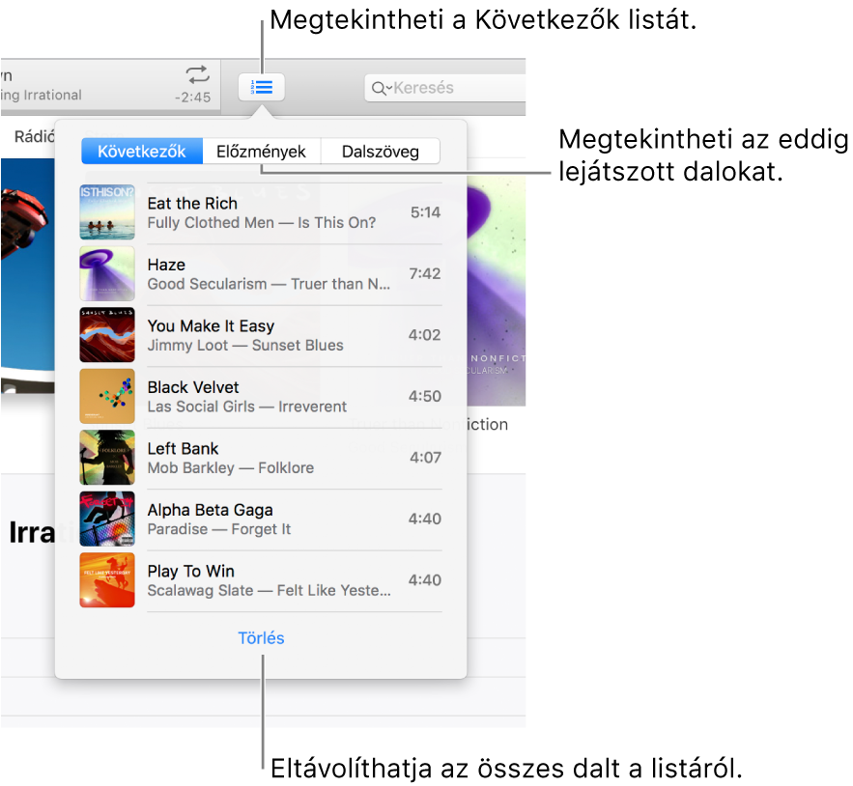Image resolution: width=853 pixels, height=786 pixels.
Task: Click Scalawag Slate — Felt Like Yeste...
Action: [x=270, y=591]
